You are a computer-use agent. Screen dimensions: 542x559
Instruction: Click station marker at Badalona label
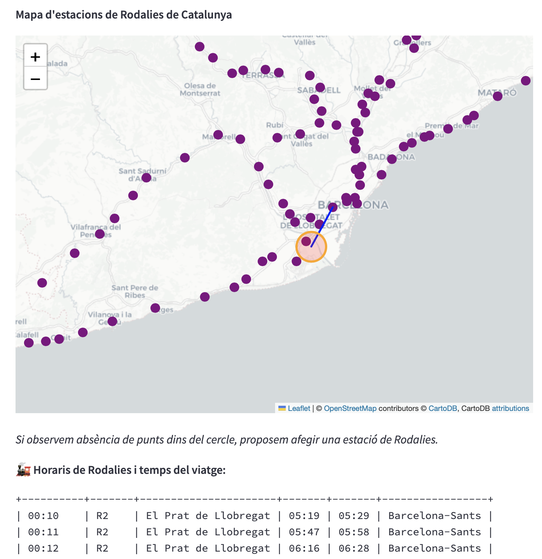392,159
